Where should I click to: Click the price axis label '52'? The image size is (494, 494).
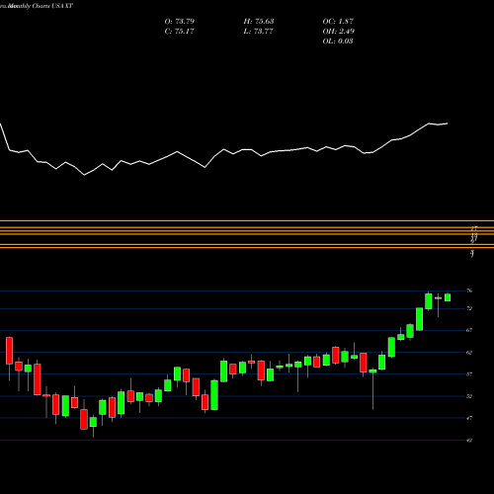point(469,396)
